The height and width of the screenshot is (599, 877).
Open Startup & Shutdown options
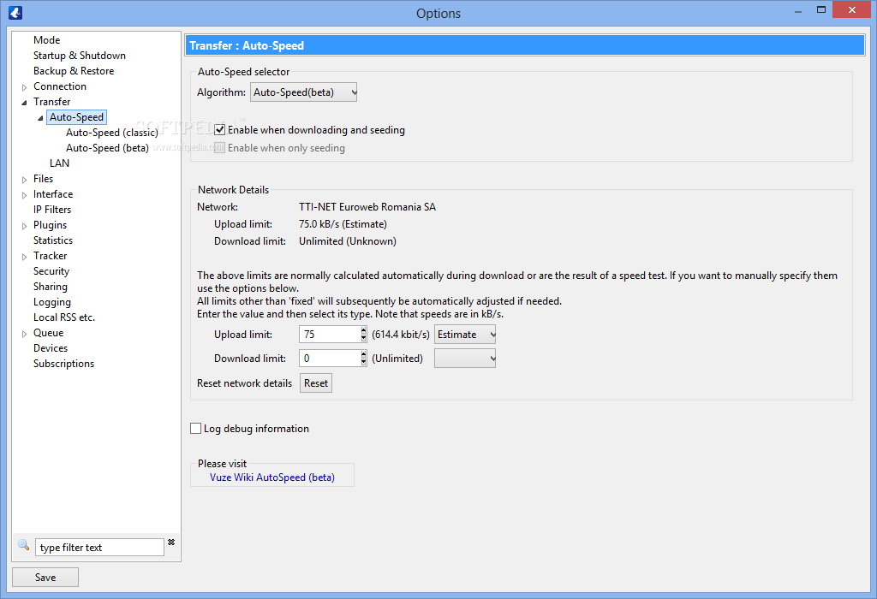tap(80, 56)
